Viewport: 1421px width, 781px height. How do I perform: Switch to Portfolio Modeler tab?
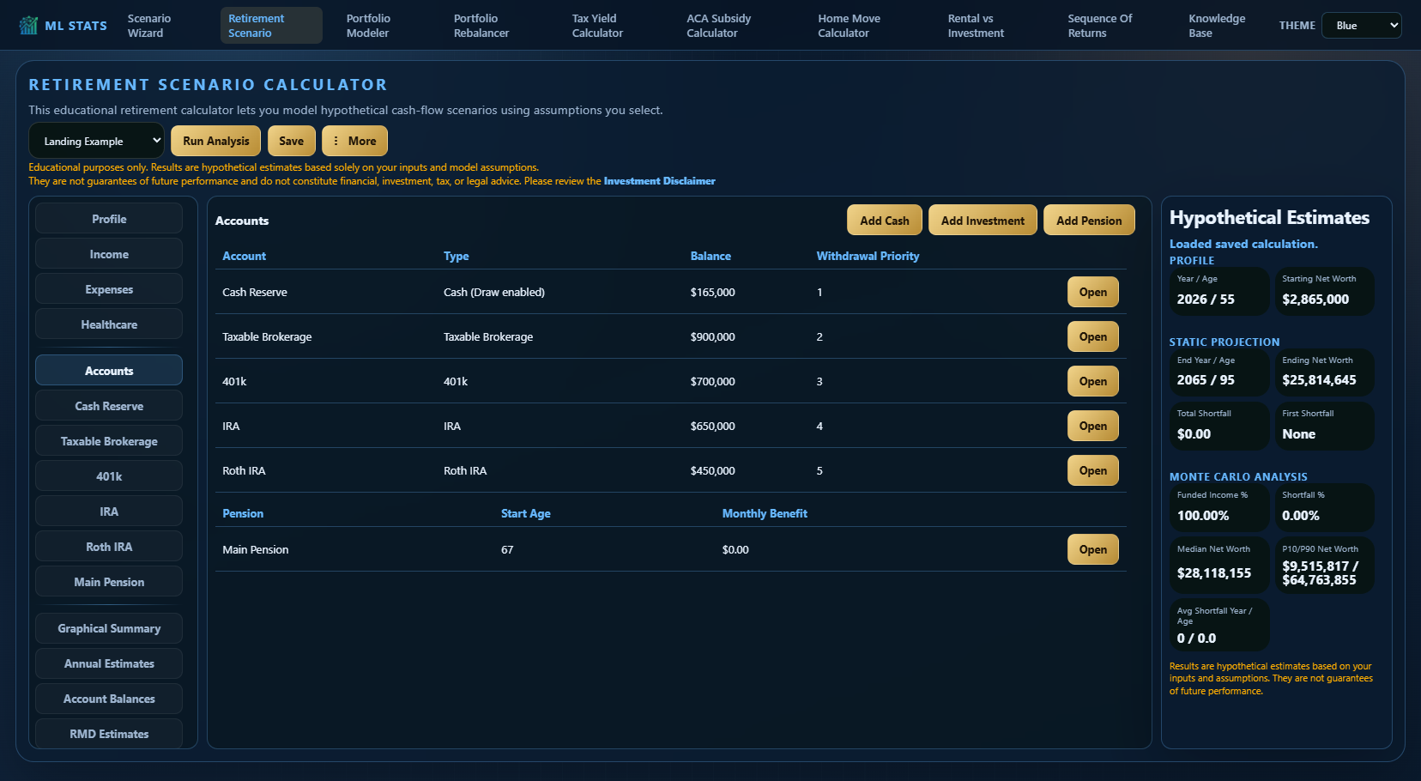point(368,26)
